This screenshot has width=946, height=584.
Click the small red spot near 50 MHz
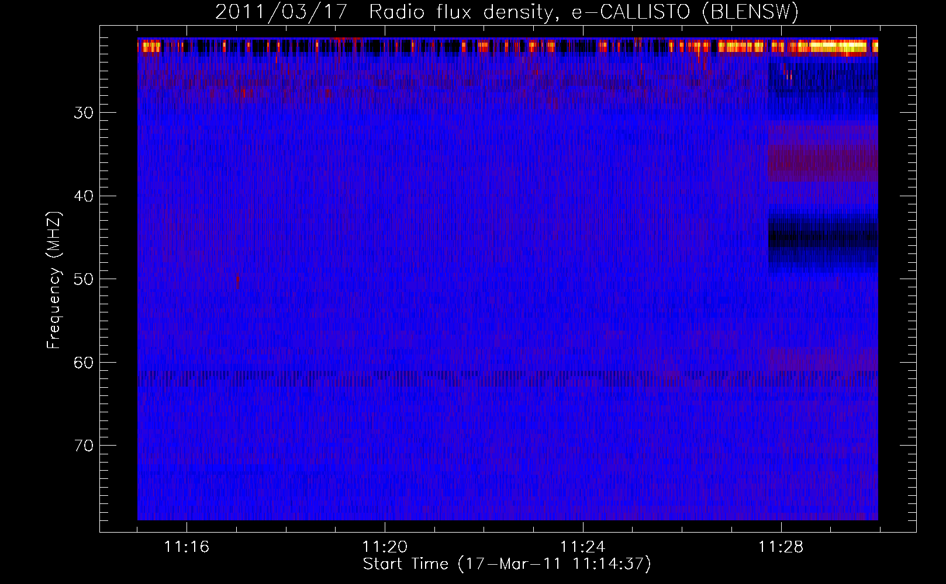[x=238, y=281]
